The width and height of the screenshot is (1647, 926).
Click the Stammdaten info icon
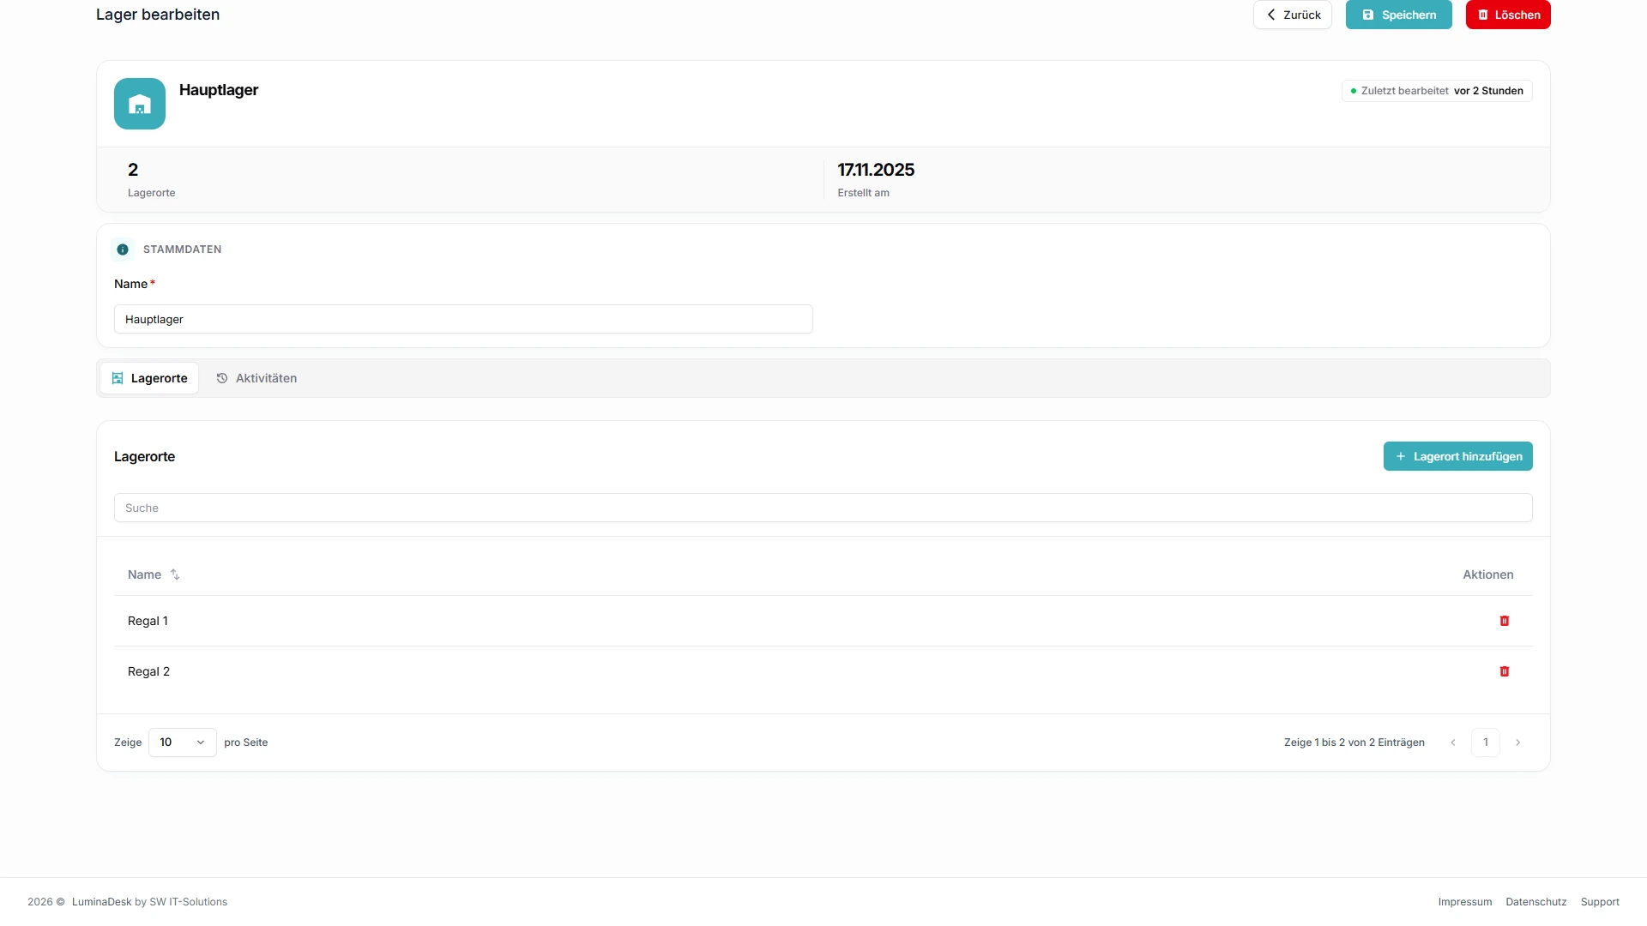(x=123, y=250)
